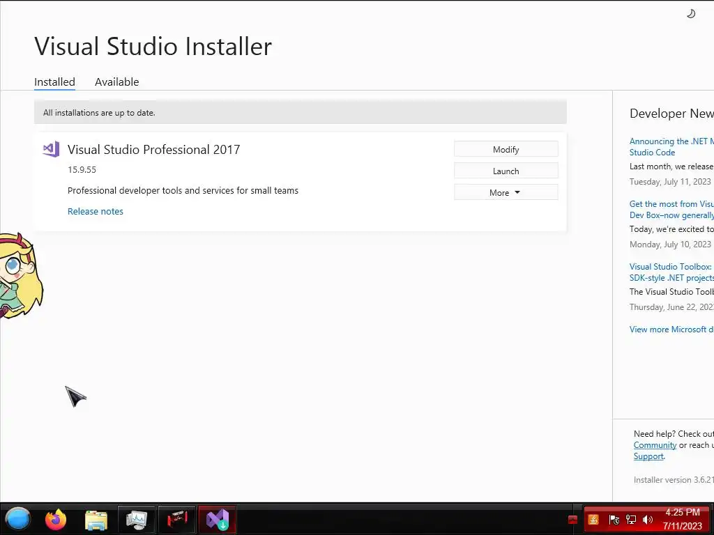
Task: Open the Start orb on the taskbar
Action: tap(17, 519)
